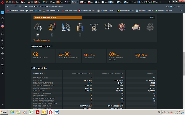The width and height of the screenshot is (185, 115).
Task: Click the red shield truck achievement badge
Action: coord(122,27)
